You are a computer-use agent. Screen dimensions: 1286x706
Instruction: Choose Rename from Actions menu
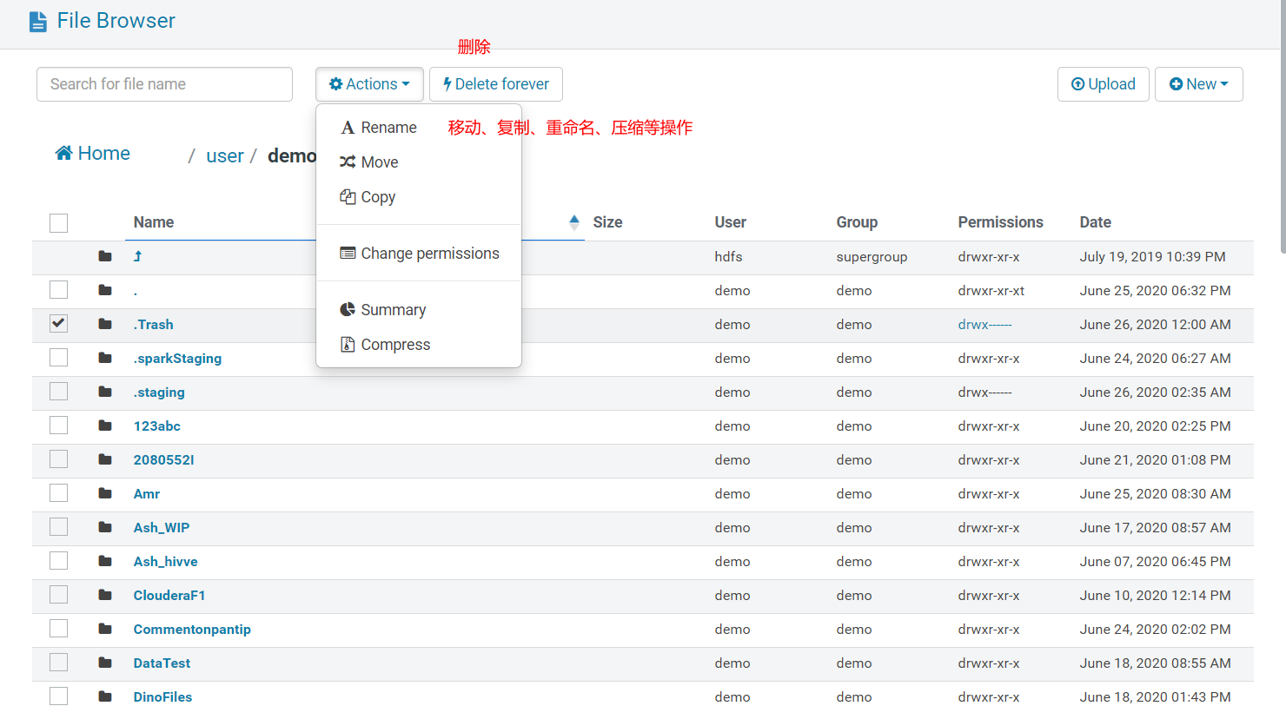pyautogui.click(x=419, y=128)
